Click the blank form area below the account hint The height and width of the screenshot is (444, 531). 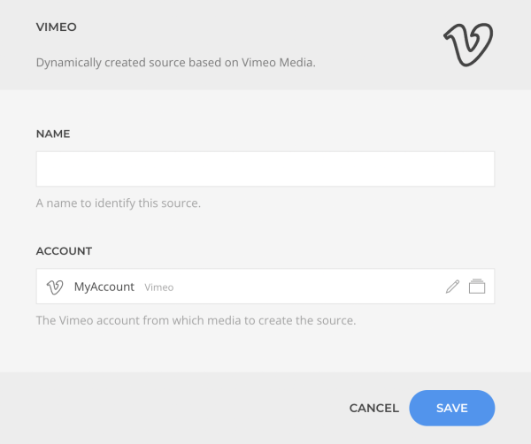(265, 350)
